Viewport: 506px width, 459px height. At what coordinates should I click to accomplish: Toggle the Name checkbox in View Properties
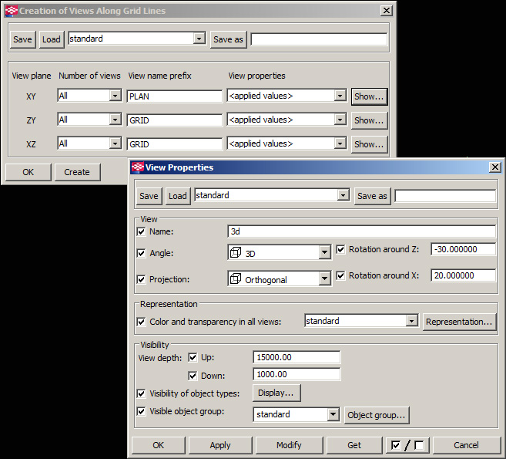pos(142,231)
